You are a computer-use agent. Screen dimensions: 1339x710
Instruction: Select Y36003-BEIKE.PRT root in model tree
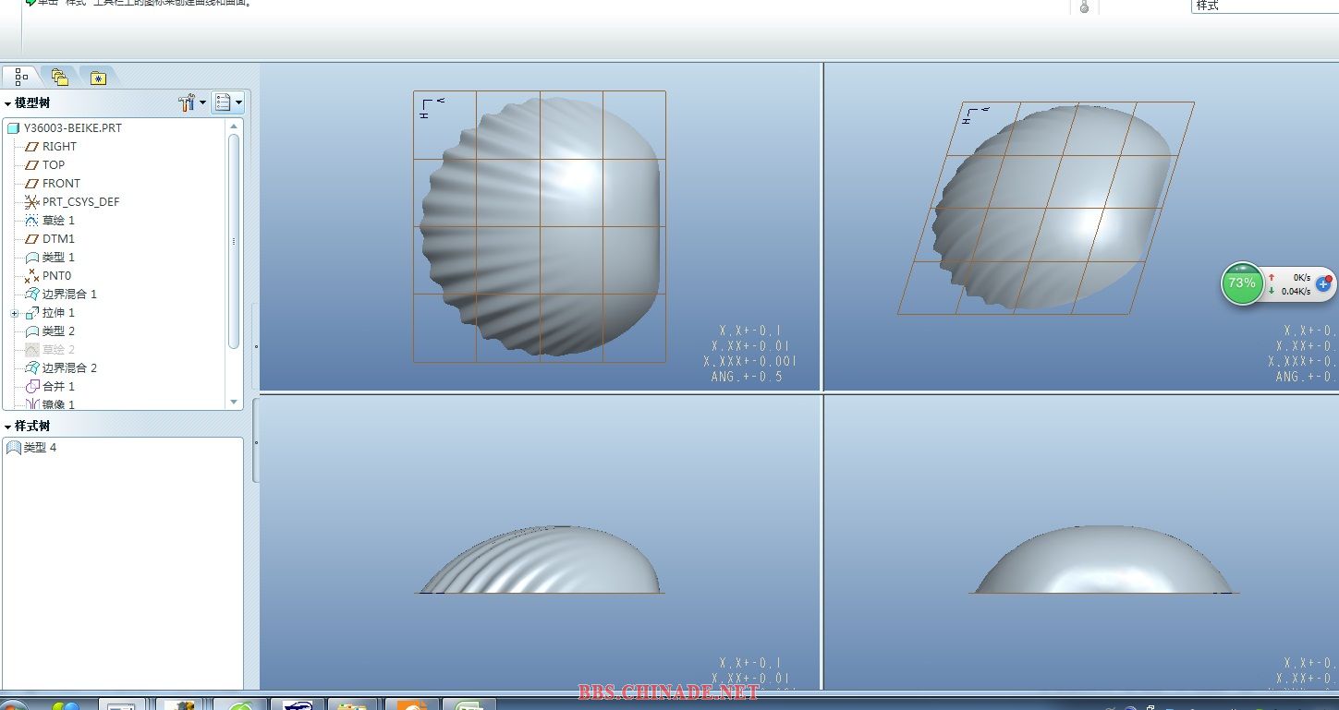pyautogui.click(x=73, y=128)
